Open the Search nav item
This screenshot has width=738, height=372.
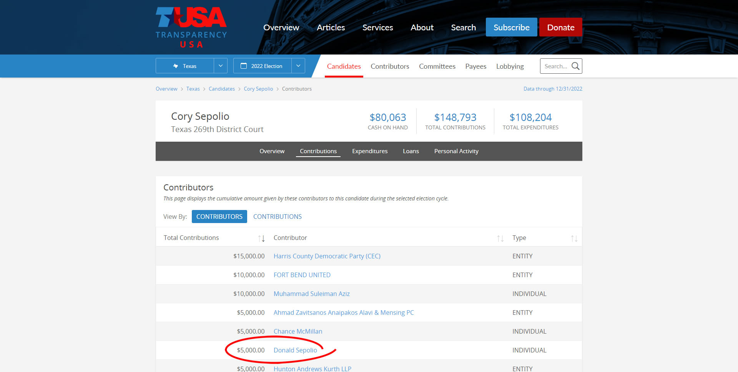click(463, 27)
